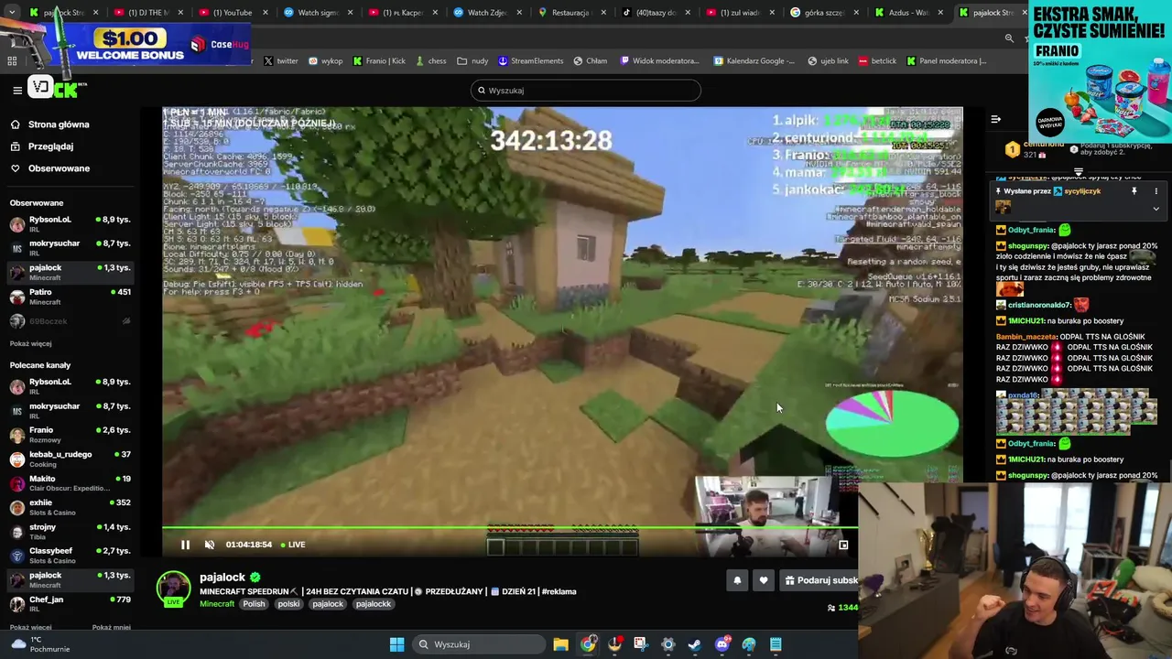Screen dimensions: 1172x659
Task: Open Panel moderatora bookmark
Action: point(947,61)
